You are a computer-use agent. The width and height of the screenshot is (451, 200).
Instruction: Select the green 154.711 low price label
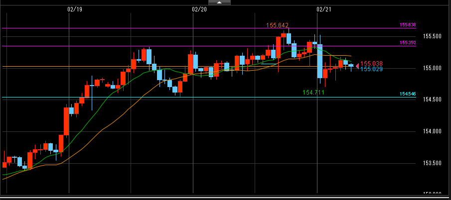tap(313, 93)
